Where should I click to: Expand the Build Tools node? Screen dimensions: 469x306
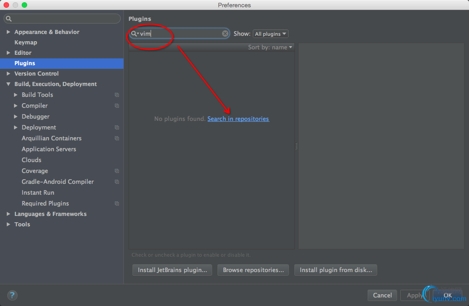point(15,95)
